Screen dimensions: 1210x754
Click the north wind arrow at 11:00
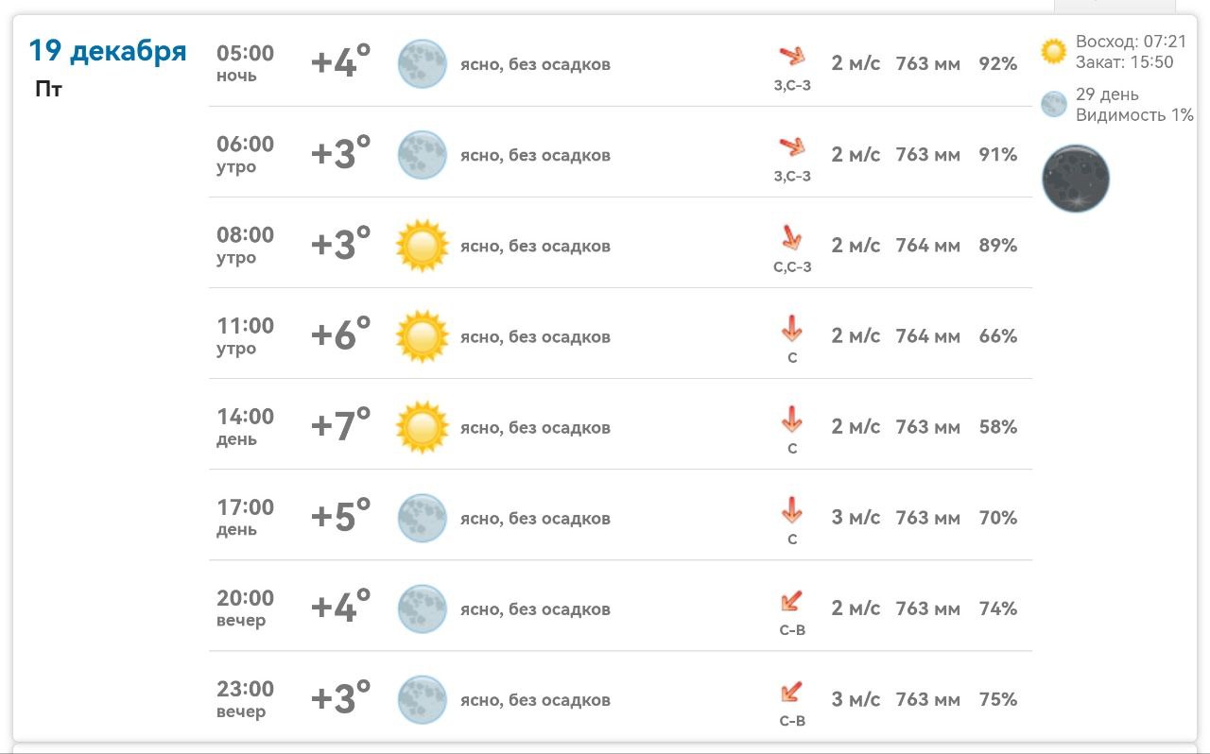coord(791,329)
